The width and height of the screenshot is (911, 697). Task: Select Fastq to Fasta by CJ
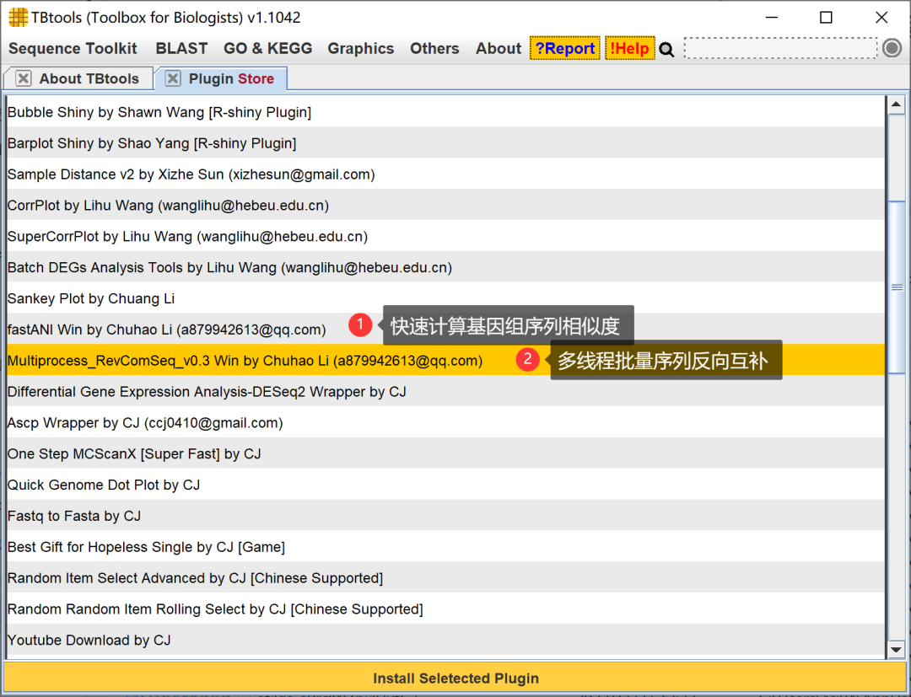[445, 515]
